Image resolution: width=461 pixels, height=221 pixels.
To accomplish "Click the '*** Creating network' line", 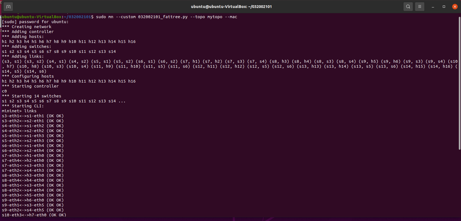I will pyautogui.click(x=27, y=27).
